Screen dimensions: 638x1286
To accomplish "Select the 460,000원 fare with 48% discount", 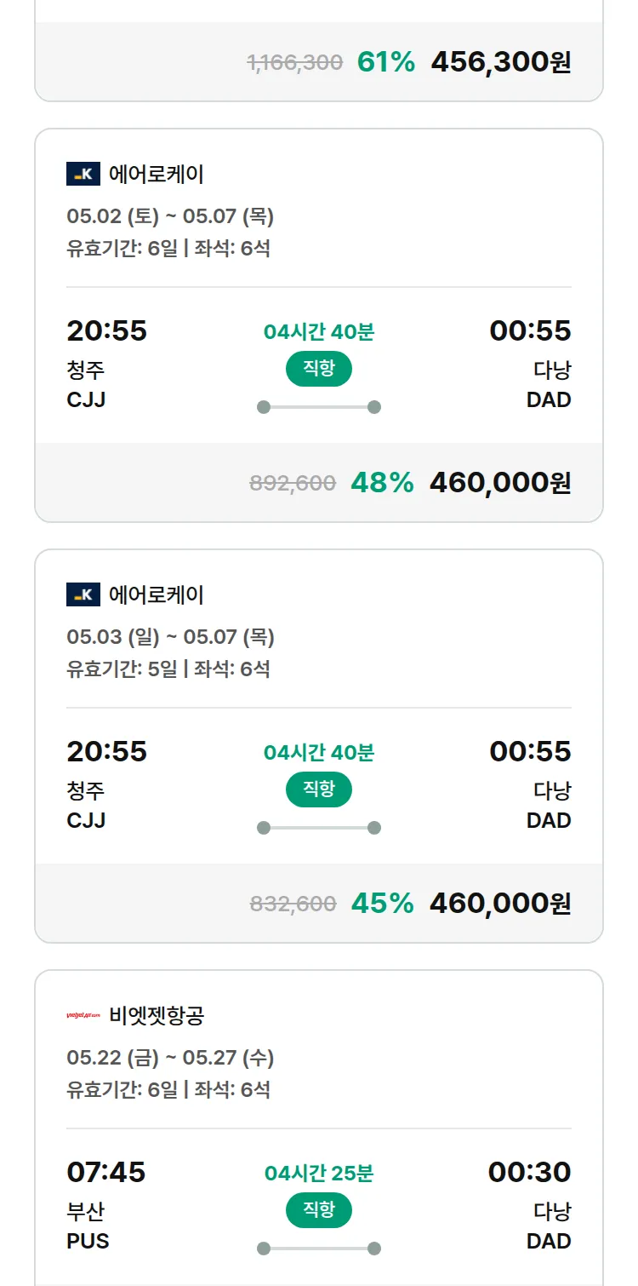I will pyautogui.click(x=499, y=483).
